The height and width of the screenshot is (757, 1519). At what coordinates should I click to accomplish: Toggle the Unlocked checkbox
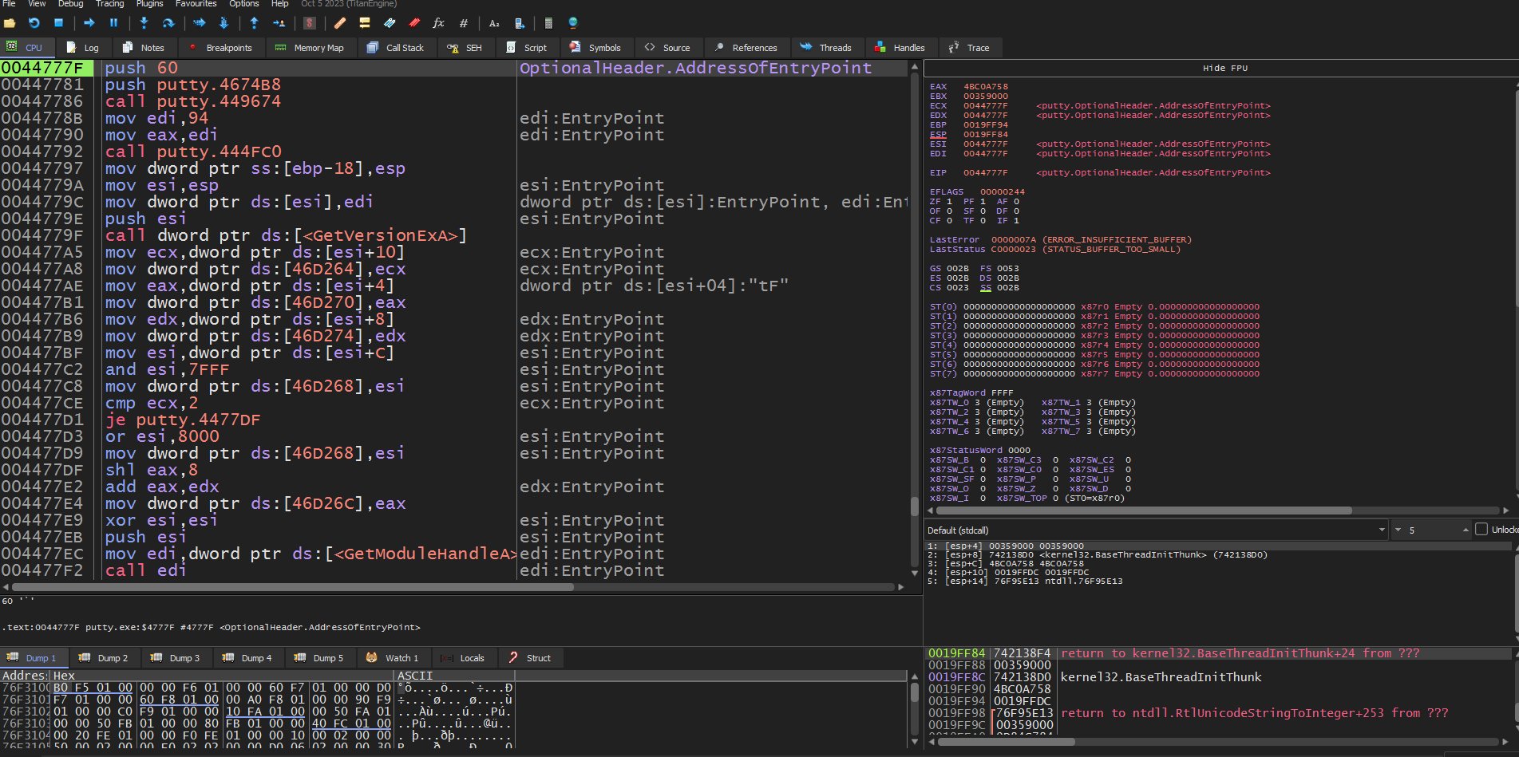pos(1481,530)
